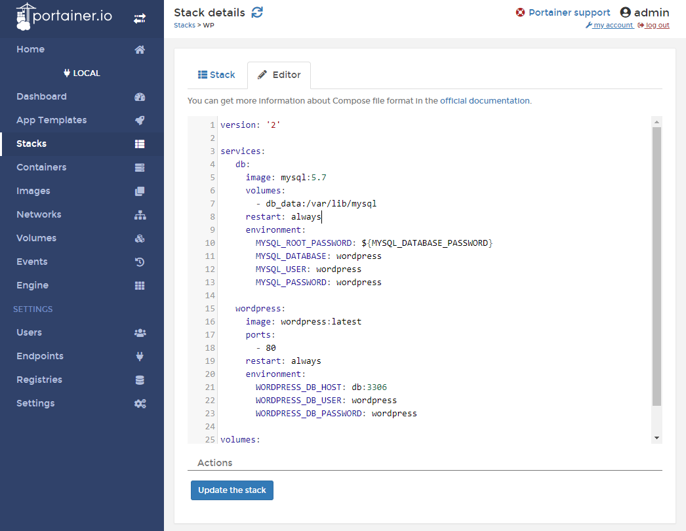
Task: Select the Editor tab
Action: tap(279, 75)
